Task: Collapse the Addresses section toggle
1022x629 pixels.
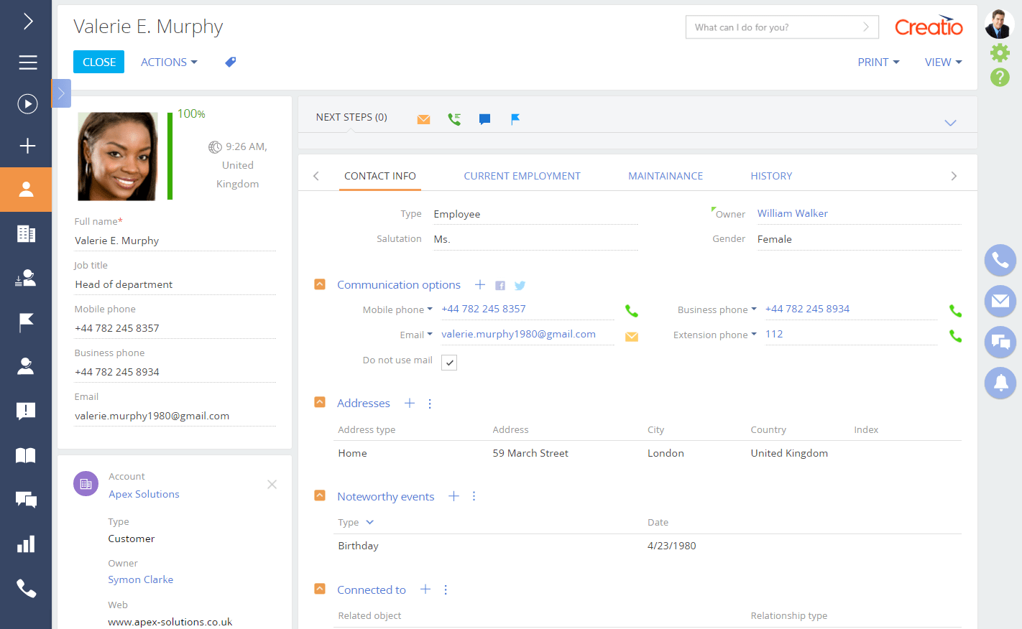Action: pyautogui.click(x=320, y=402)
